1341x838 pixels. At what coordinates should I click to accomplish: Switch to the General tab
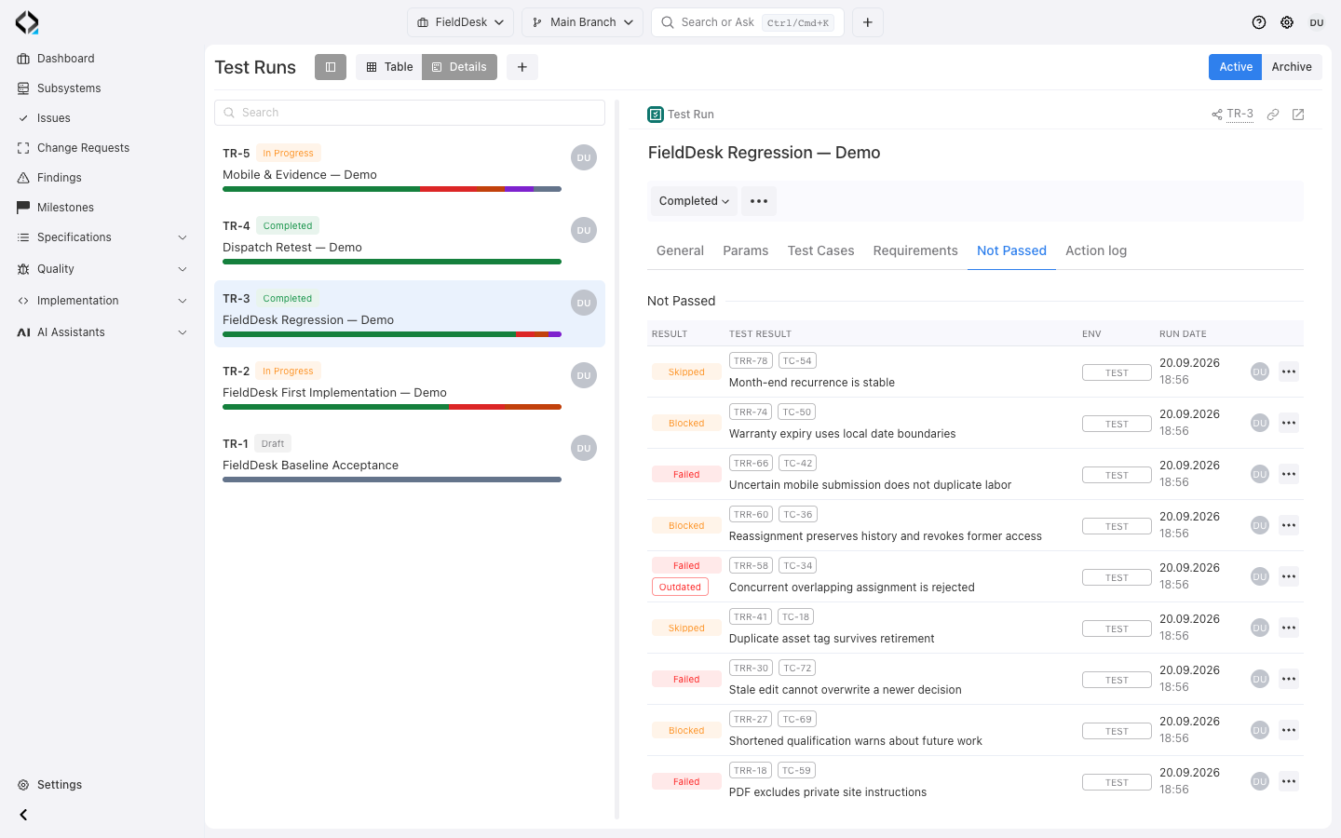click(680, 250)
